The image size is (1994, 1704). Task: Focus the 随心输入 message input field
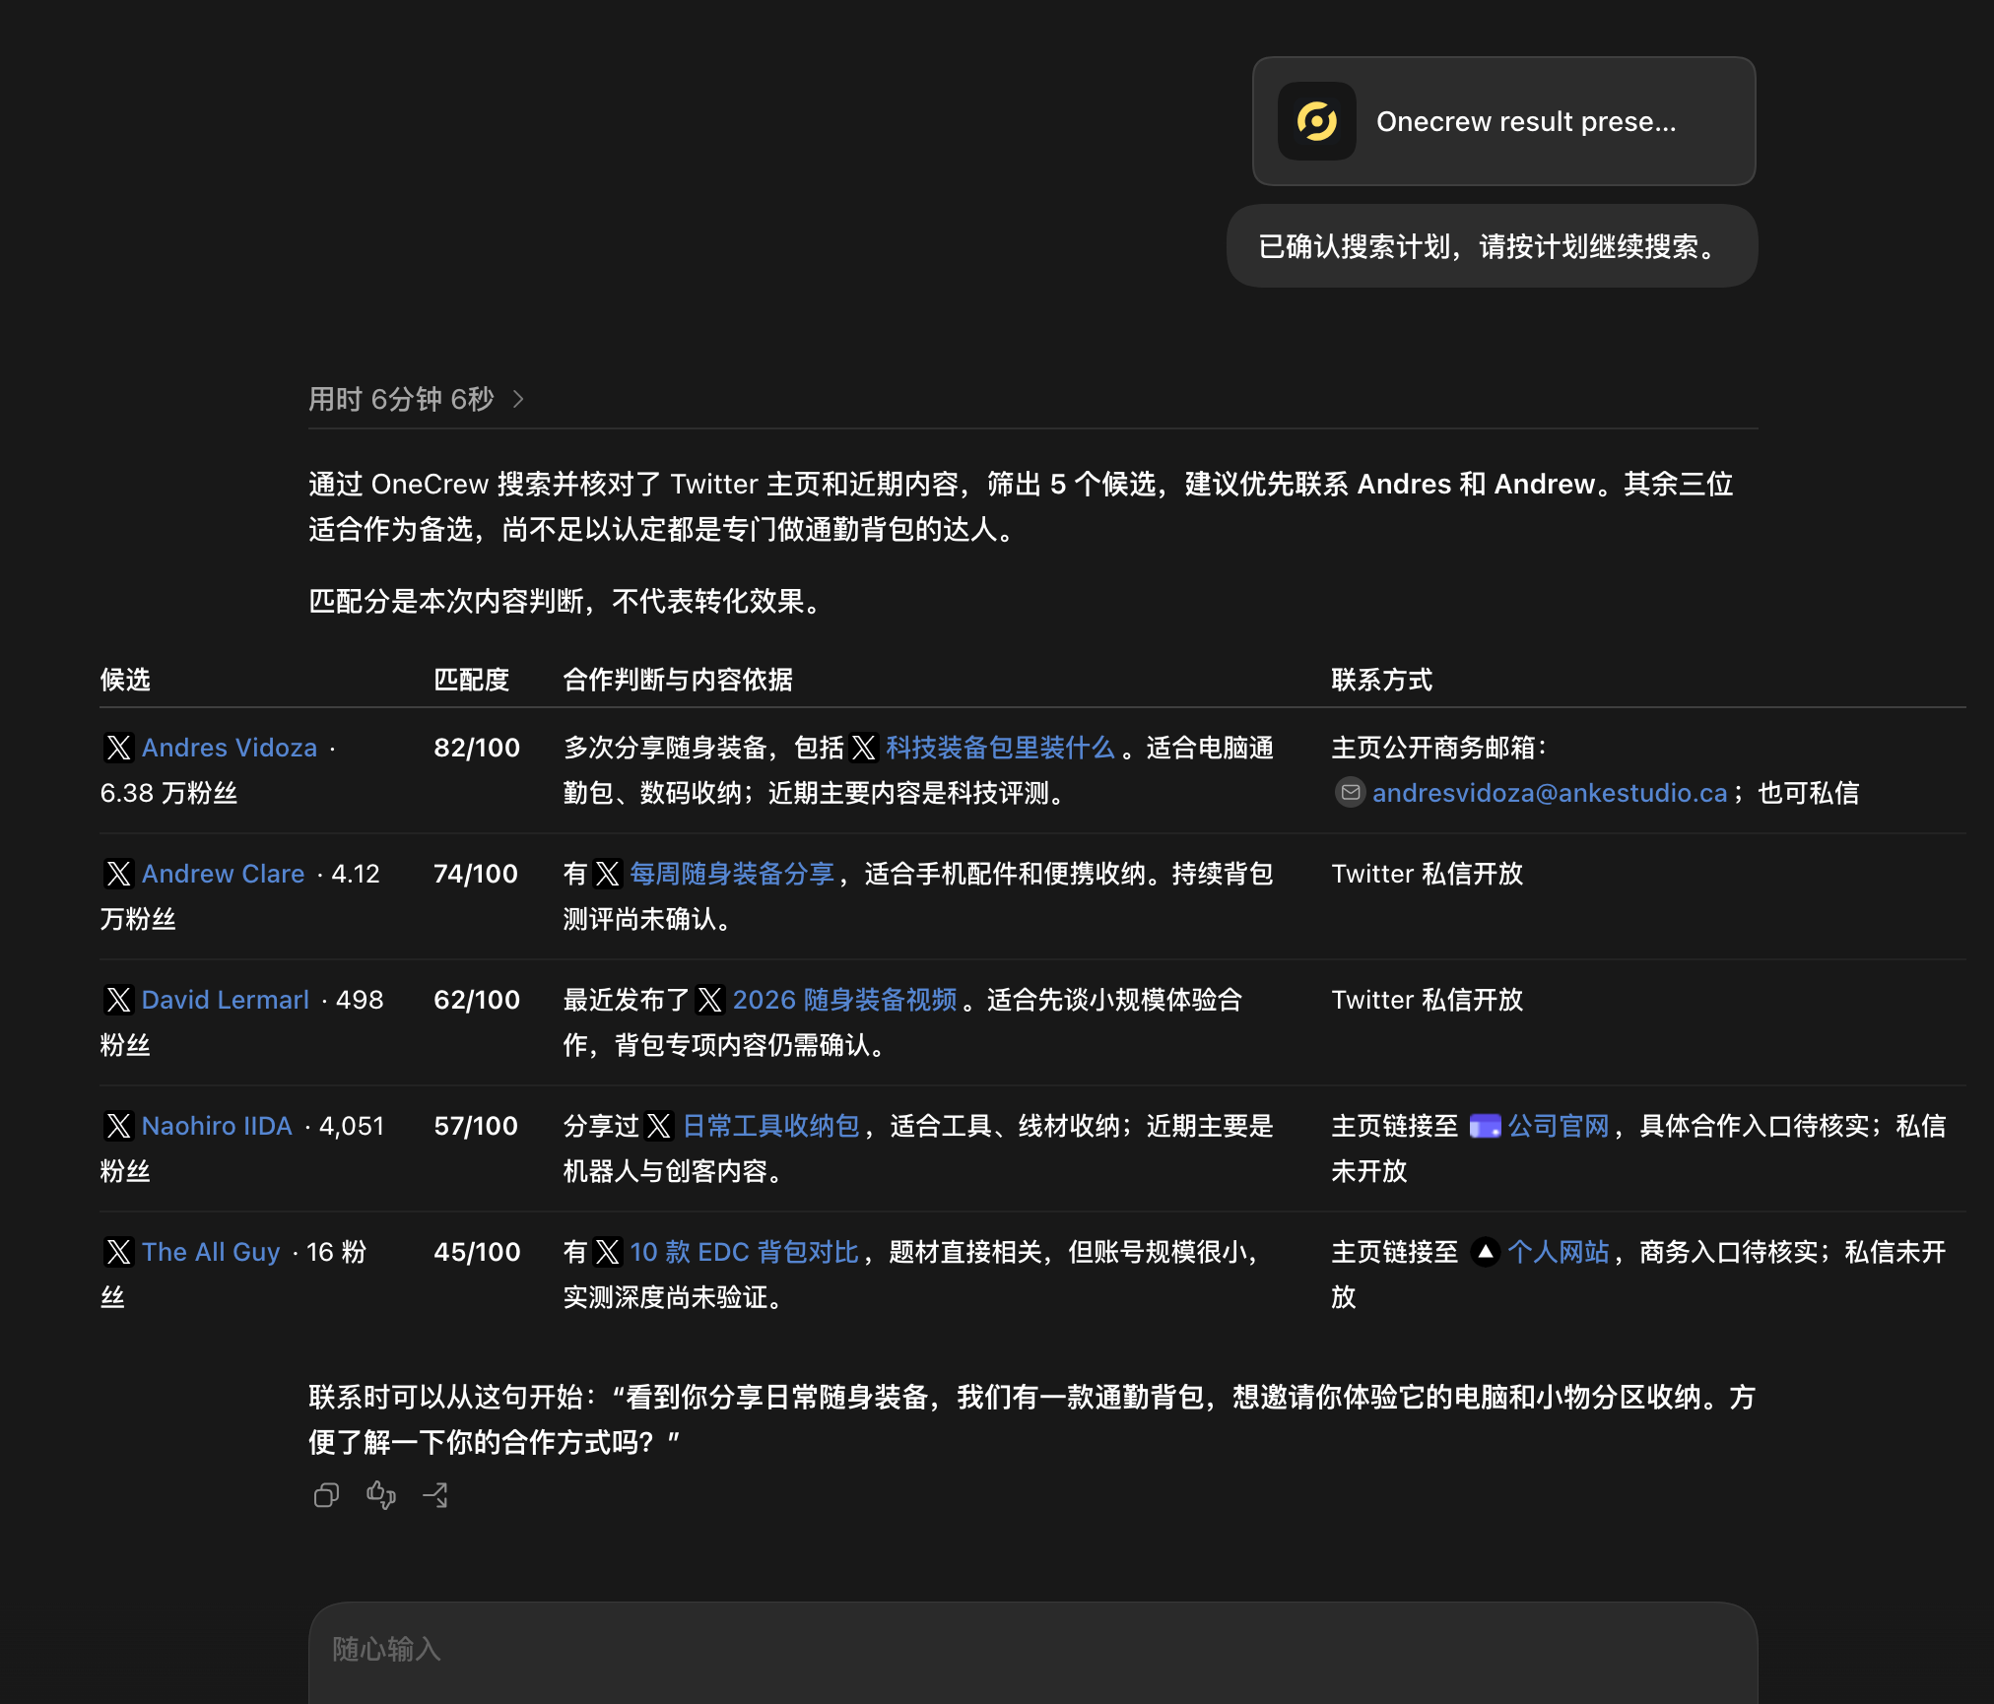pyautogui.click(x=1032, y=1652)
